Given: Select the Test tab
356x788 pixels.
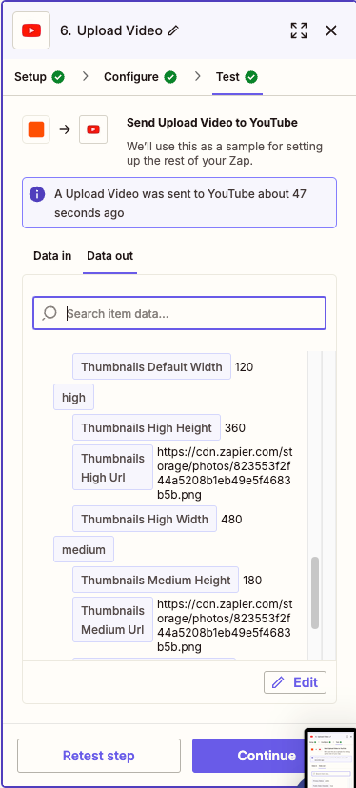Looking at the screenshot, I should coord(237,77).
